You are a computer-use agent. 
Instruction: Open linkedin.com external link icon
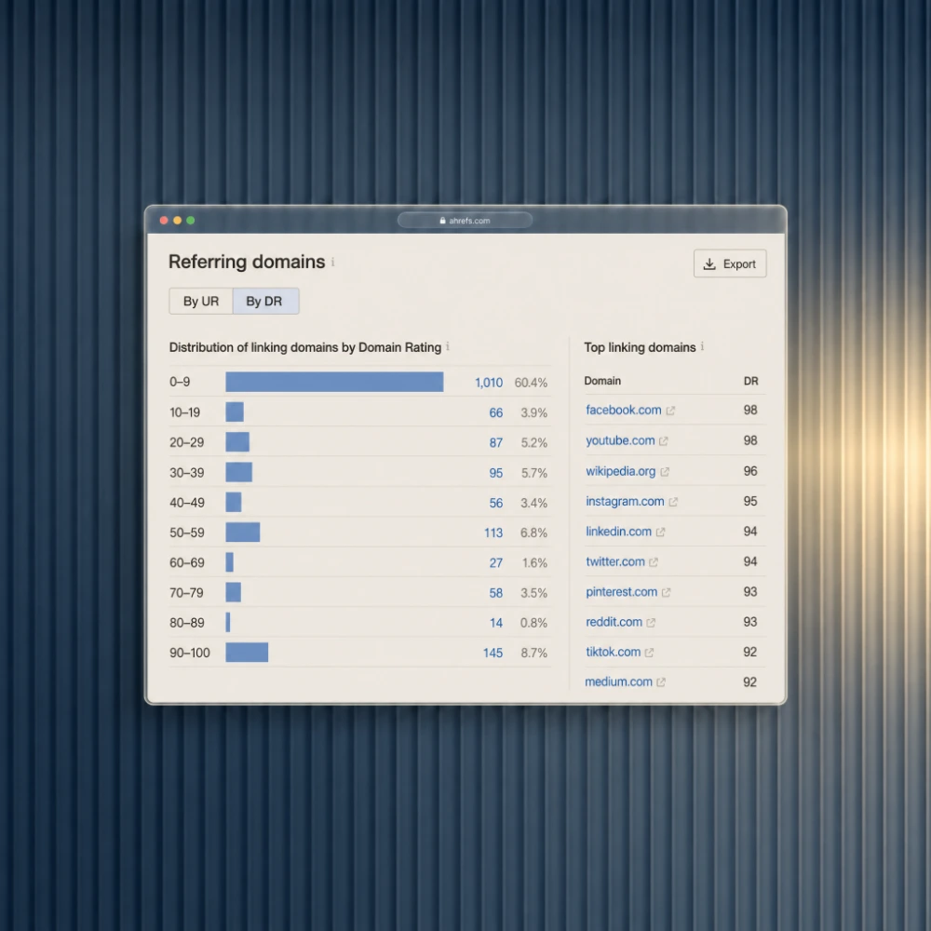[x=660, y=533]
